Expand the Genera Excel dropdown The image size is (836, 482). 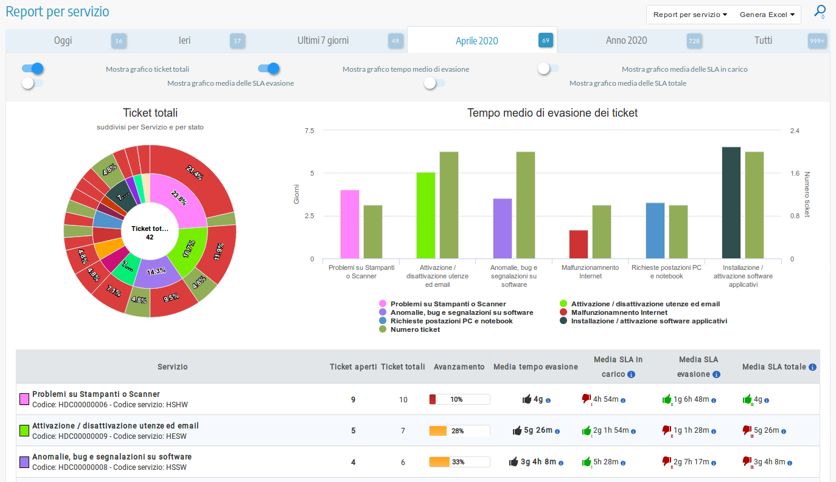767,15
